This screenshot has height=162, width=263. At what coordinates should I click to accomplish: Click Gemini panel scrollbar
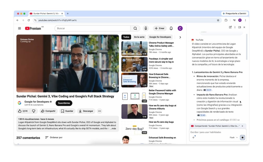(247, 47)
